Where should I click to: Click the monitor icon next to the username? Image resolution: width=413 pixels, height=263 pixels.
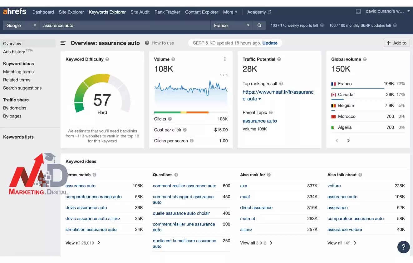coord(358,11)
